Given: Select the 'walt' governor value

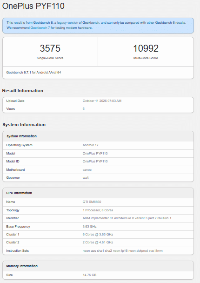Looking at the screenshot, I should (x=86, y=178).
